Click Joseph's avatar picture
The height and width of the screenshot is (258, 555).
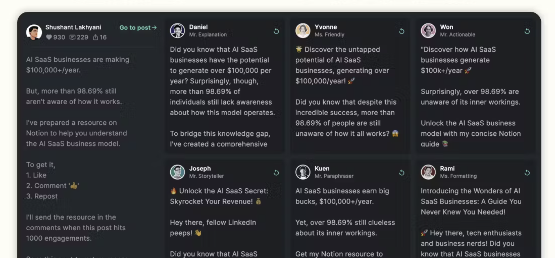178,172
